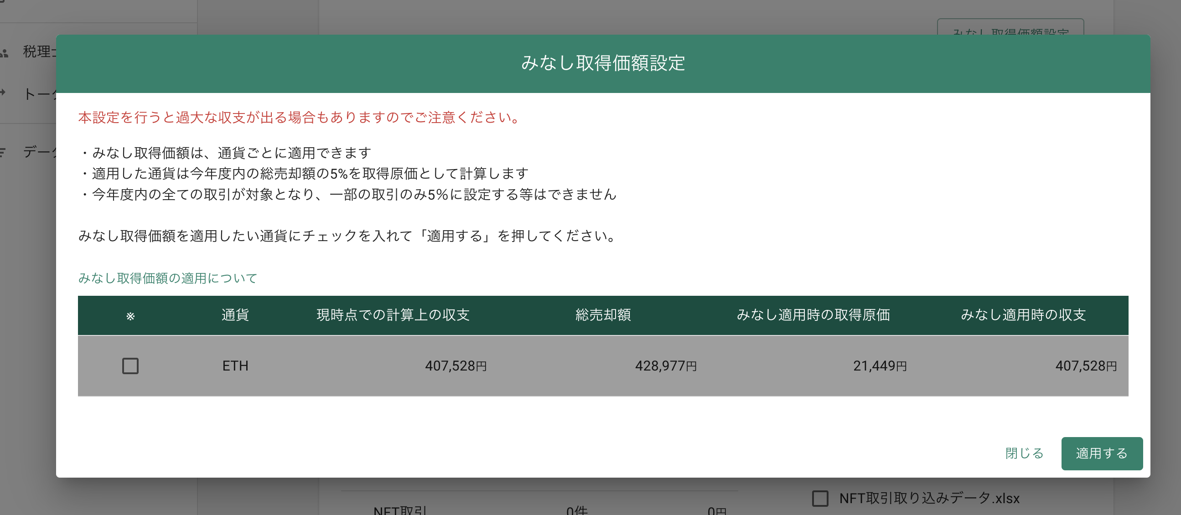Open the みなし取得価額の適用について link
This screenshot has width=1181, height=515.
[x=168, y=278]
